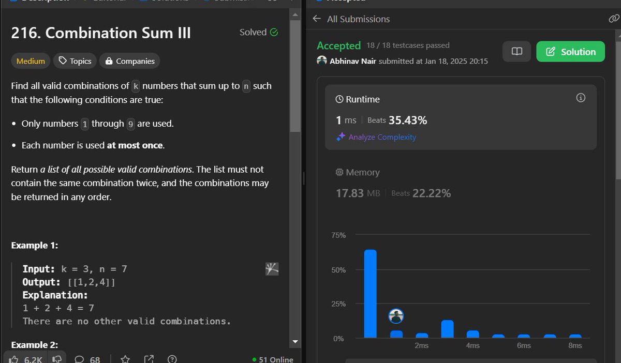Click the Accepted status text
Image resolution: width=621 pixels, height=363 pixels.
(338, 46)
